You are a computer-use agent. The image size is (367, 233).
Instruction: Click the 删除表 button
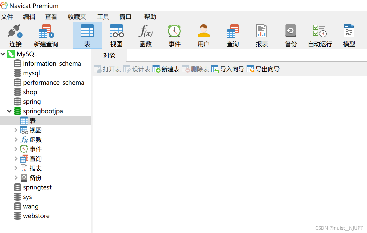coord(195,69)
